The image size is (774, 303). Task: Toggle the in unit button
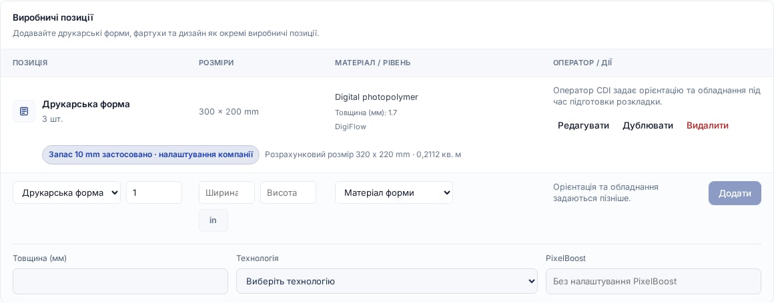214,220
